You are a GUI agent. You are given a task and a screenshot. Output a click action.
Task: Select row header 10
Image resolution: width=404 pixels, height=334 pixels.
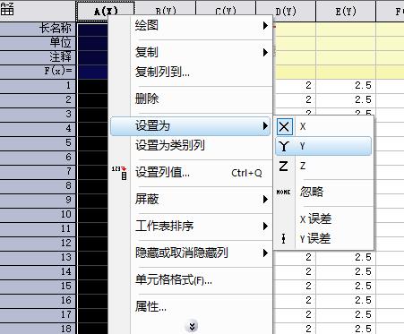[x=38, y=215]
